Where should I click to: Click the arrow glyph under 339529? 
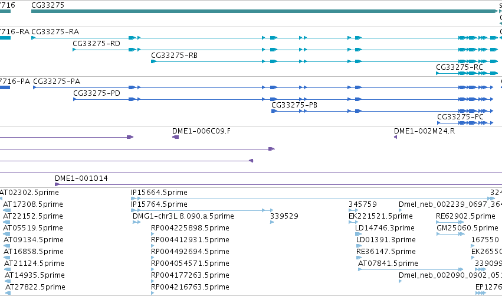click(272, 222)
